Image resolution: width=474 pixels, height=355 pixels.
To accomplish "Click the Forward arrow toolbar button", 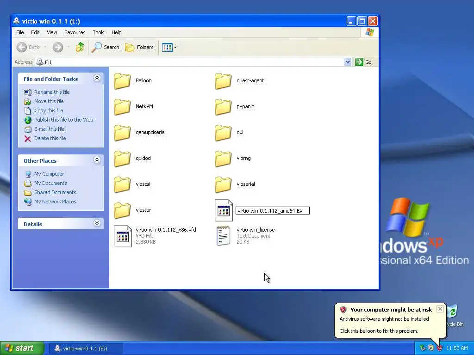I will point(58,47).
